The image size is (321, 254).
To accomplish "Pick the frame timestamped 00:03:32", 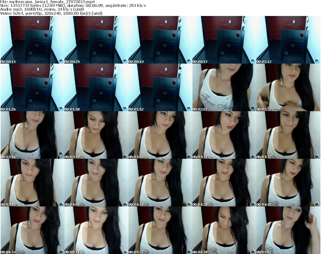I will pos(288,135).
